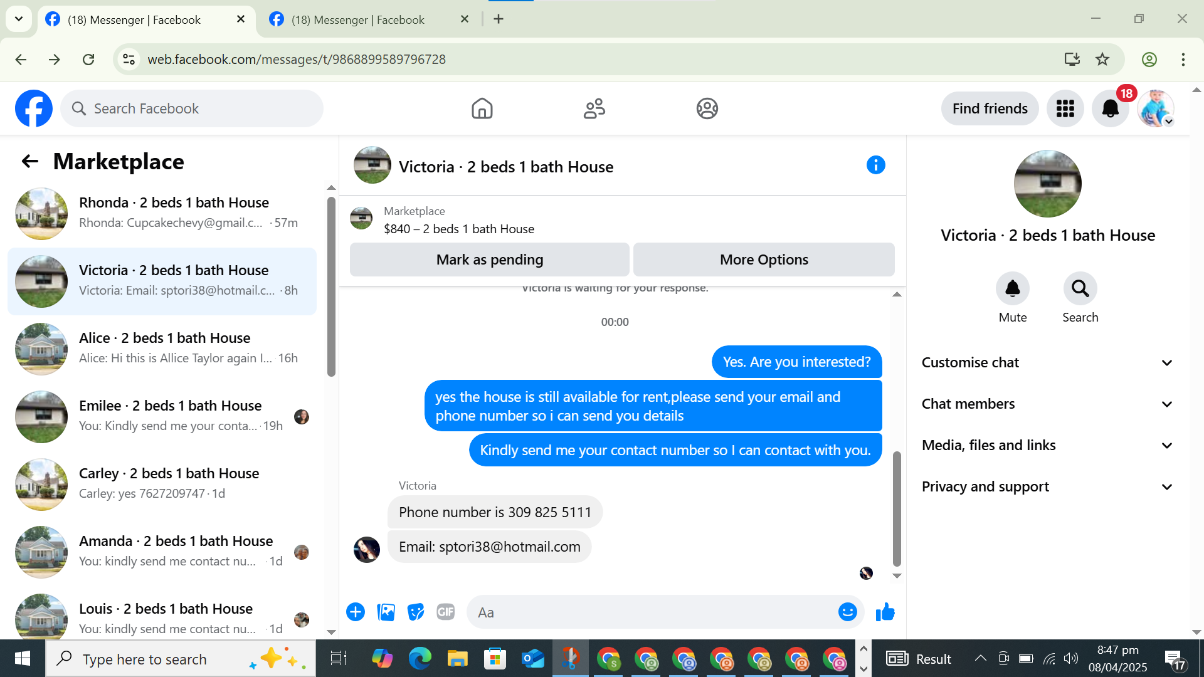1204x677 pixels.
Task: Switch to the second Messenger browser tab
Action: (357, 19)
